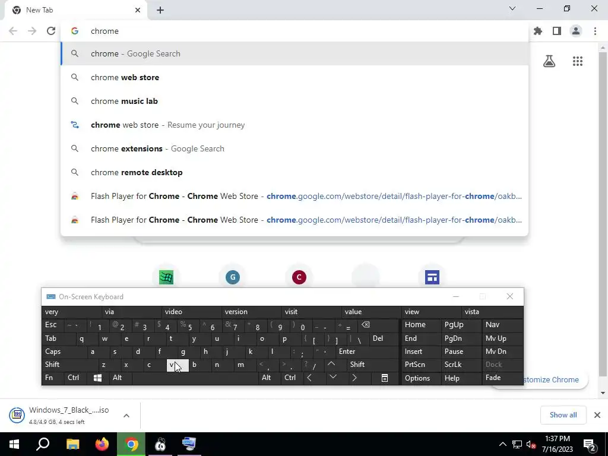Click the muted volume tray icon

coord(531,444)
